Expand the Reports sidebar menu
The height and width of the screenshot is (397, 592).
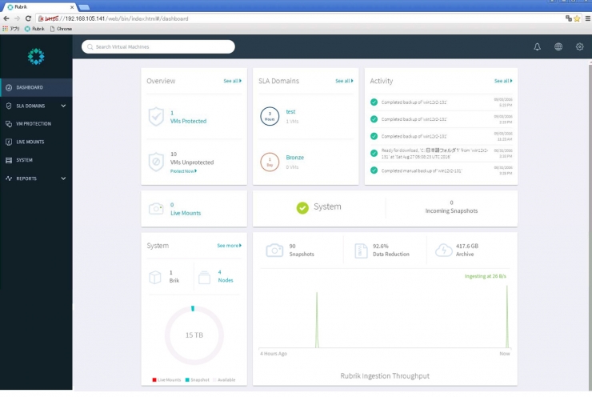click(x=63, y=178)
